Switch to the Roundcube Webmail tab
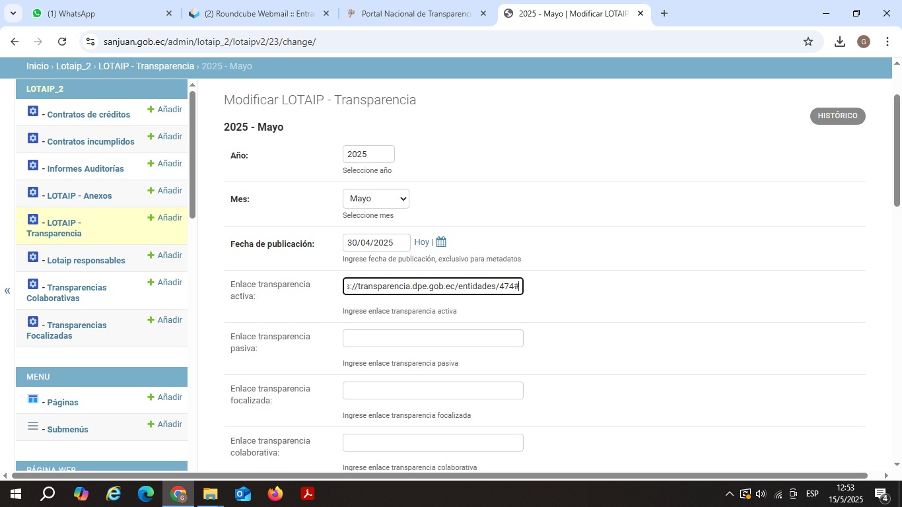902x507 pixels. click(259, 13)
